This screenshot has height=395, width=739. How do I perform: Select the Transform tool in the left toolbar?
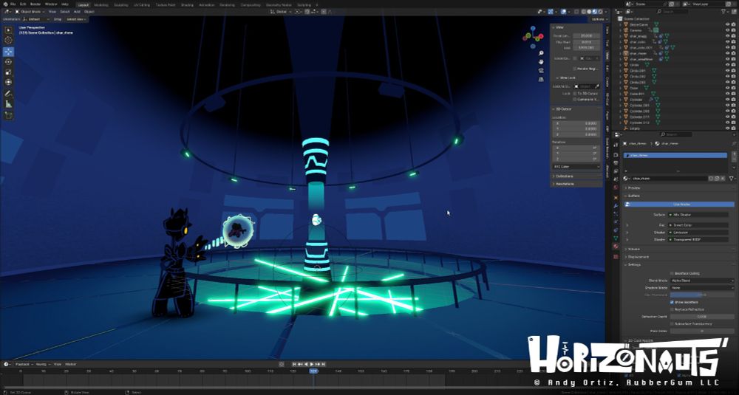pyautogui.click(x=8, y=83)
